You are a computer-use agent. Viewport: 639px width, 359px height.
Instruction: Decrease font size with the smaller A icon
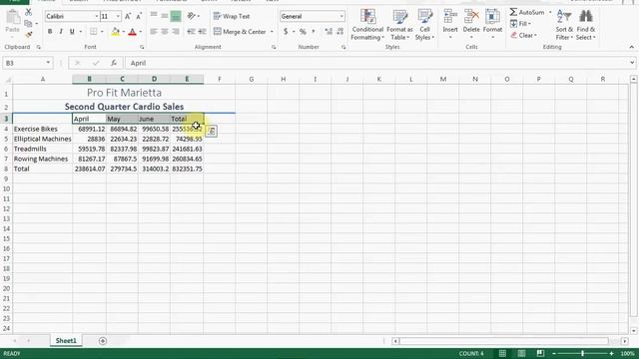(139, 16)
